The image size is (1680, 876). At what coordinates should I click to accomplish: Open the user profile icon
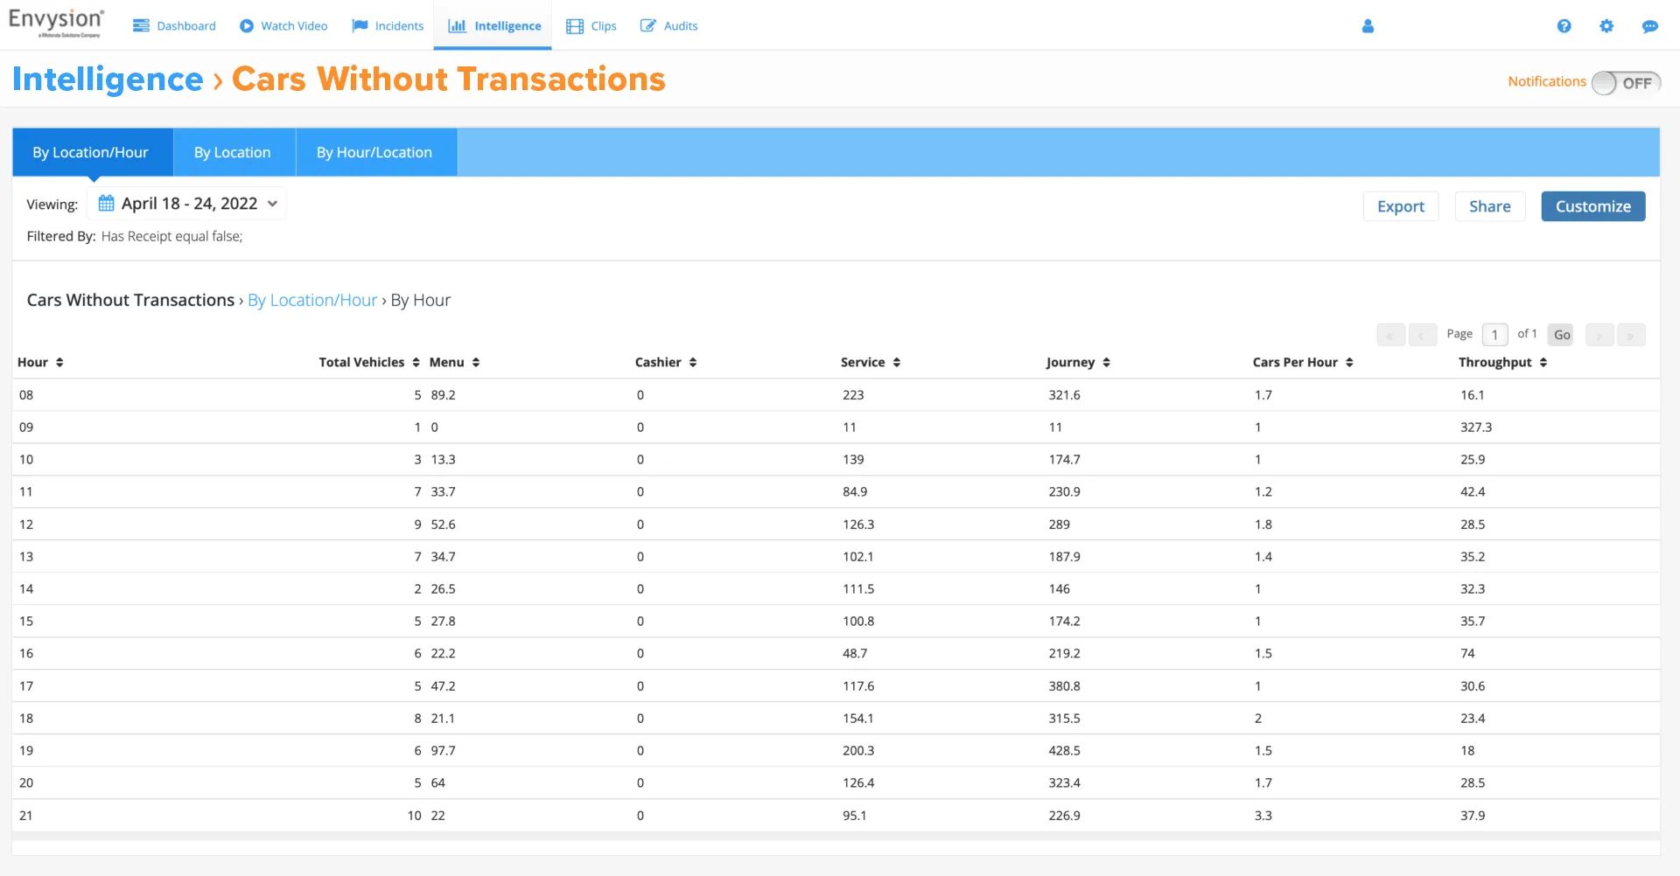pos(1368,26)
